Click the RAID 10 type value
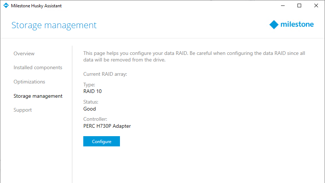The image size is (325, 183). point(92,91)
